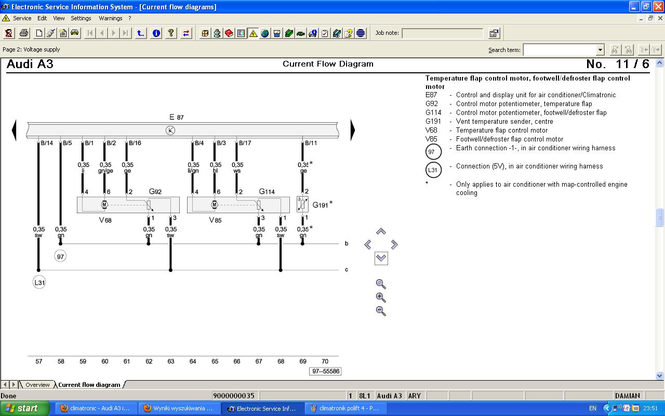
Task: Click the globe toolbar icon
Action: tap(265, 33)
